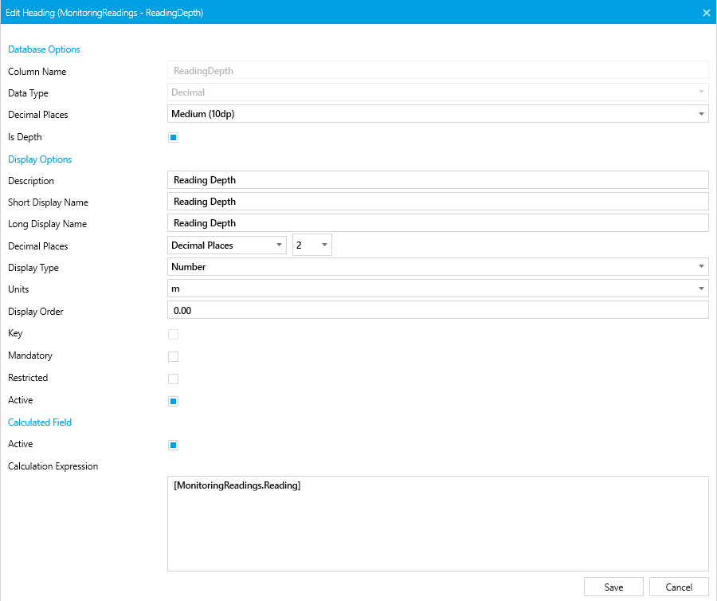Toggle the Is Depth checkbox
The width and height of the screenshot is (717, 601).
(173, 137)
